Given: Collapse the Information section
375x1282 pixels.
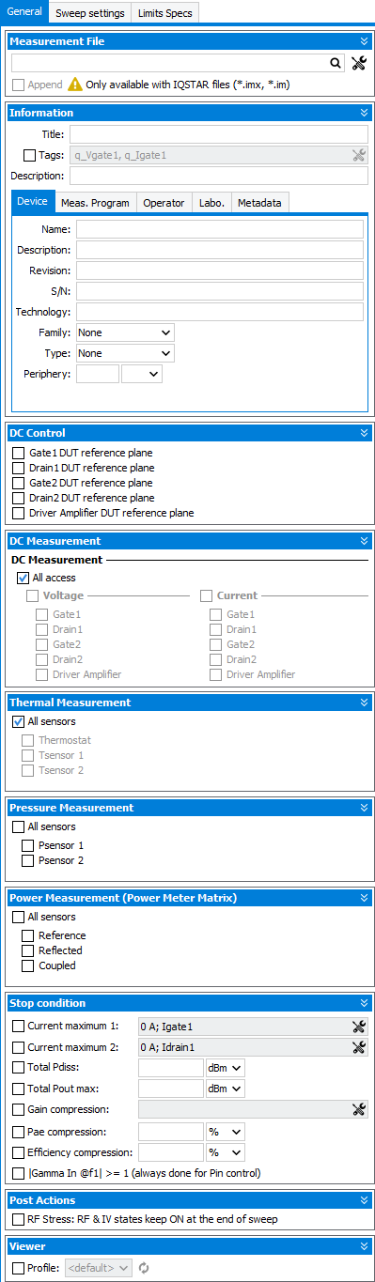Looking at the screenshot, I should point(364,113).
